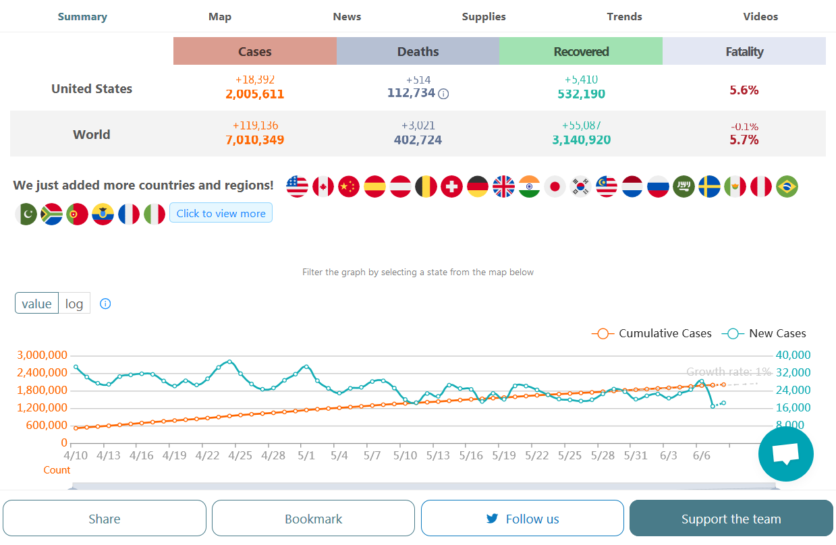Toggle New Cases series in legend

coord(764,333)
